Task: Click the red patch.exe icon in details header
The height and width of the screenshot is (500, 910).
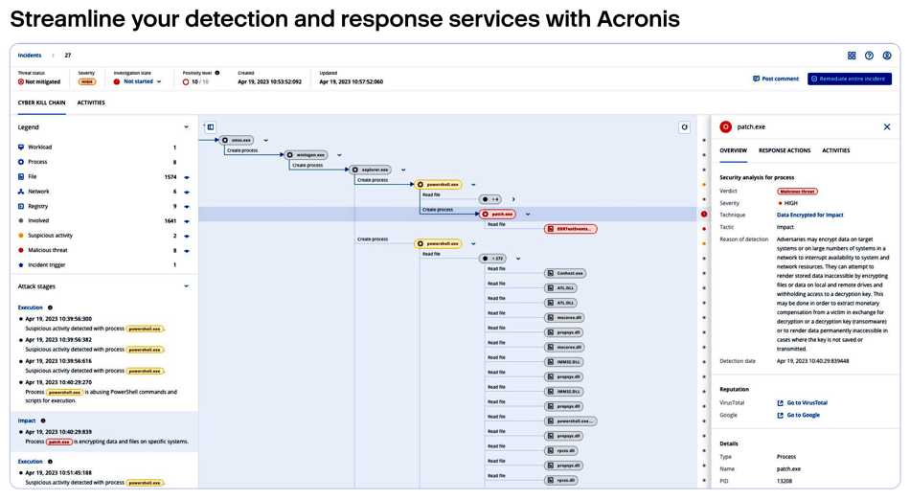Action: point(725,127)
